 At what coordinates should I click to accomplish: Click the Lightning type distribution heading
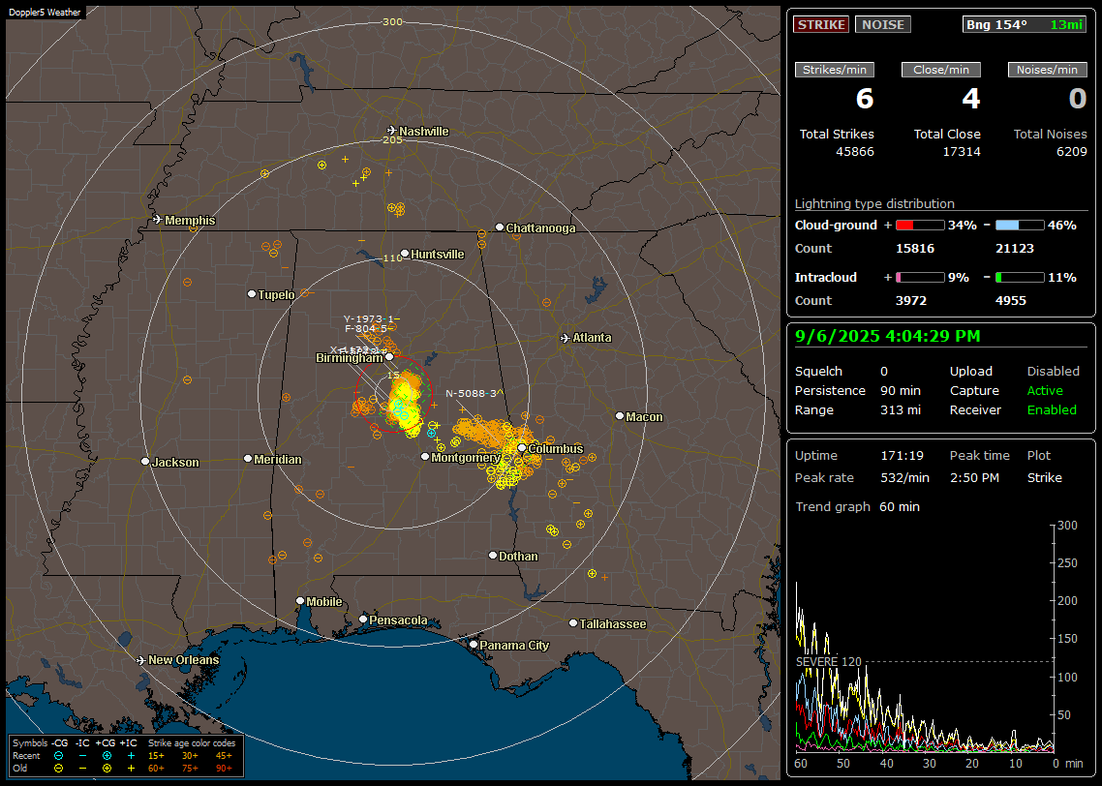874,203
